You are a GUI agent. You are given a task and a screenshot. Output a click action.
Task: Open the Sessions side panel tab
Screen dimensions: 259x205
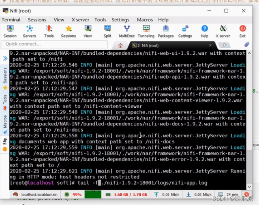tap(5, 79)
